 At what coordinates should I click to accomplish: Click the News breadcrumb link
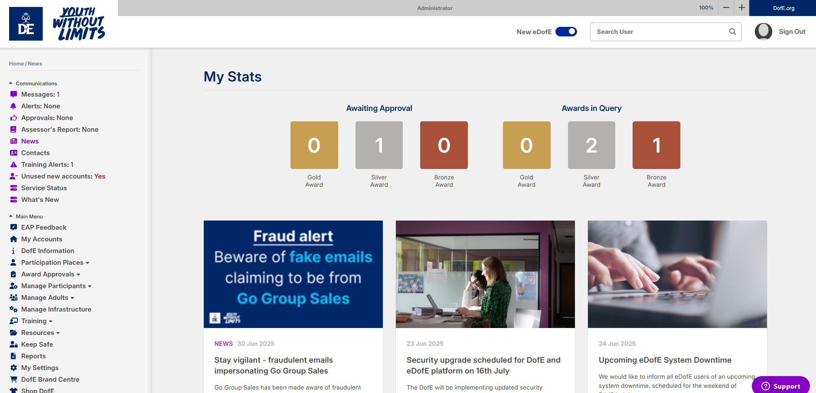tap(35, 64)
